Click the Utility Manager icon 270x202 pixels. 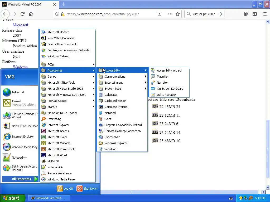(153, 95)
